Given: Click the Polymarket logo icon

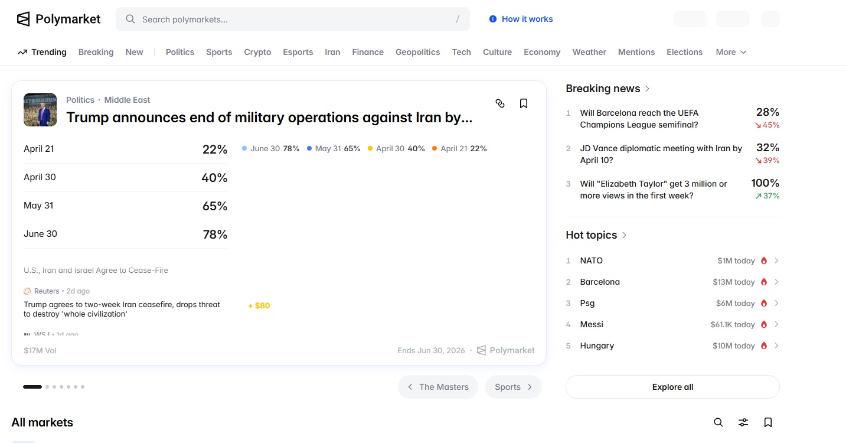Looking at the screenshot, I should (23, 19).
